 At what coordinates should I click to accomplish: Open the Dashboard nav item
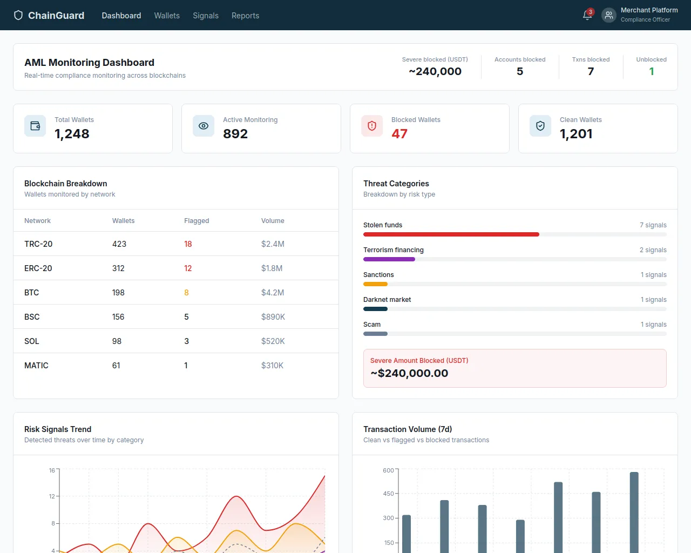click(121, 16)
